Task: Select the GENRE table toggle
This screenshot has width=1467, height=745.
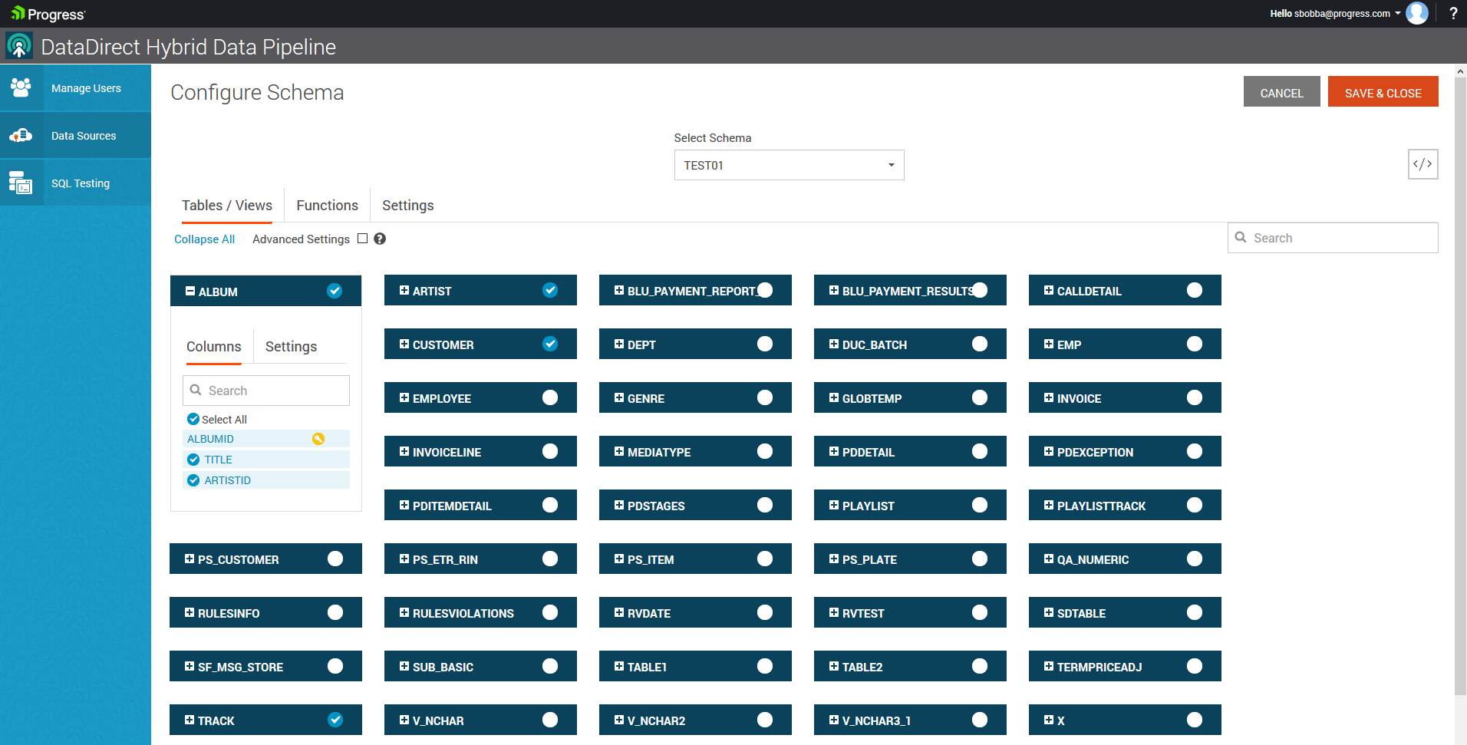Action: click(x=765, y=397)
